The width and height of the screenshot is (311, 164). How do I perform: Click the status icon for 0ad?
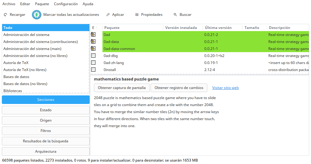(x=93, y=34)
